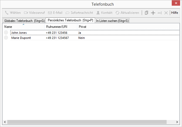Click the horizontal scrollbar right arrow

(x=177, y=122)
